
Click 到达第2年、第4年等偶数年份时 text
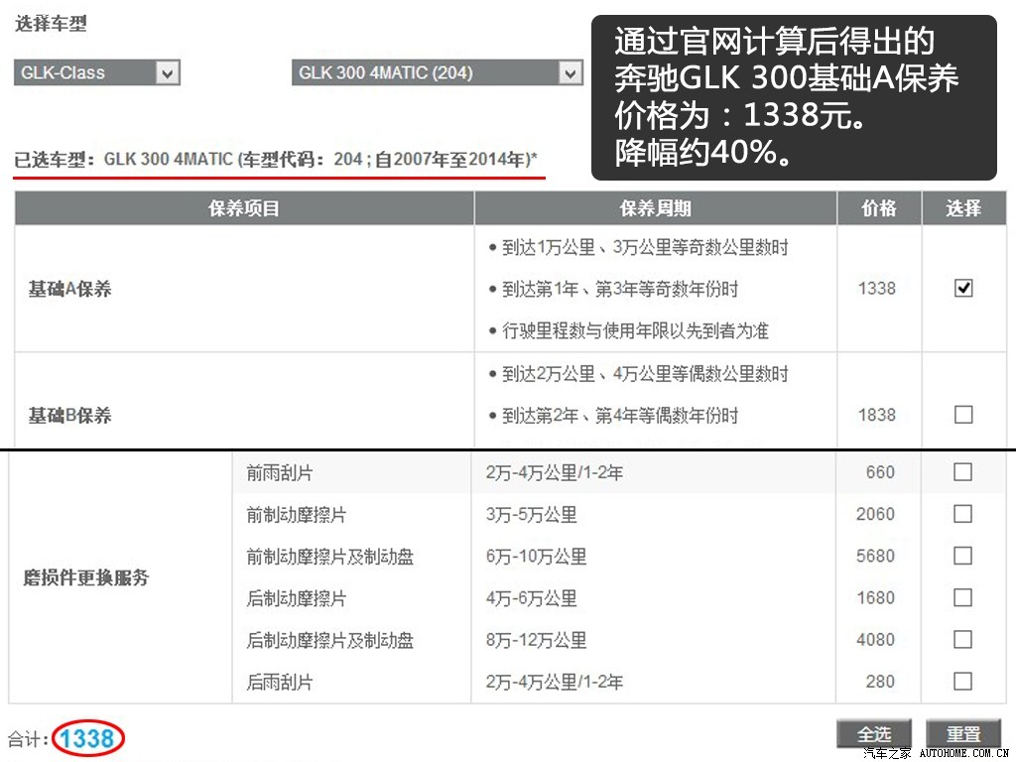point(620,416)
